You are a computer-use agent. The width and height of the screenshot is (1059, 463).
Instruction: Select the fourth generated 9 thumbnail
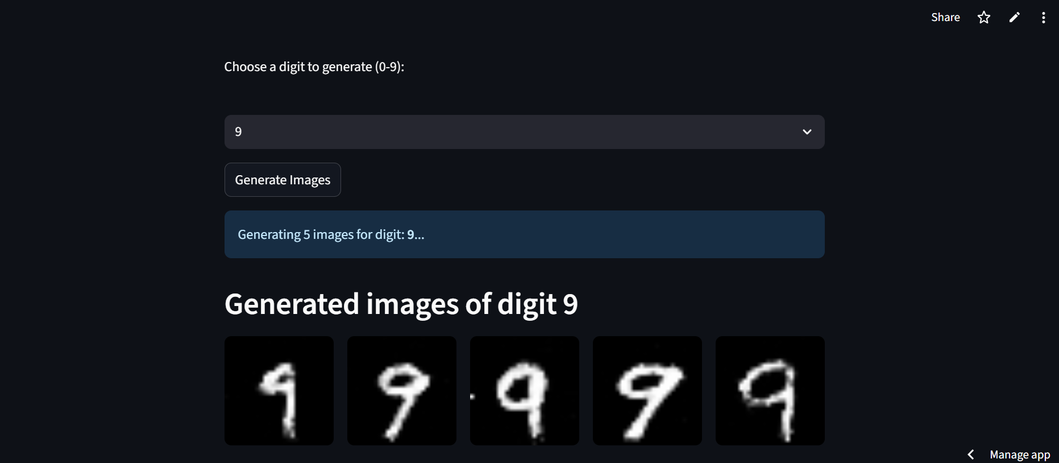click(647, 391)
